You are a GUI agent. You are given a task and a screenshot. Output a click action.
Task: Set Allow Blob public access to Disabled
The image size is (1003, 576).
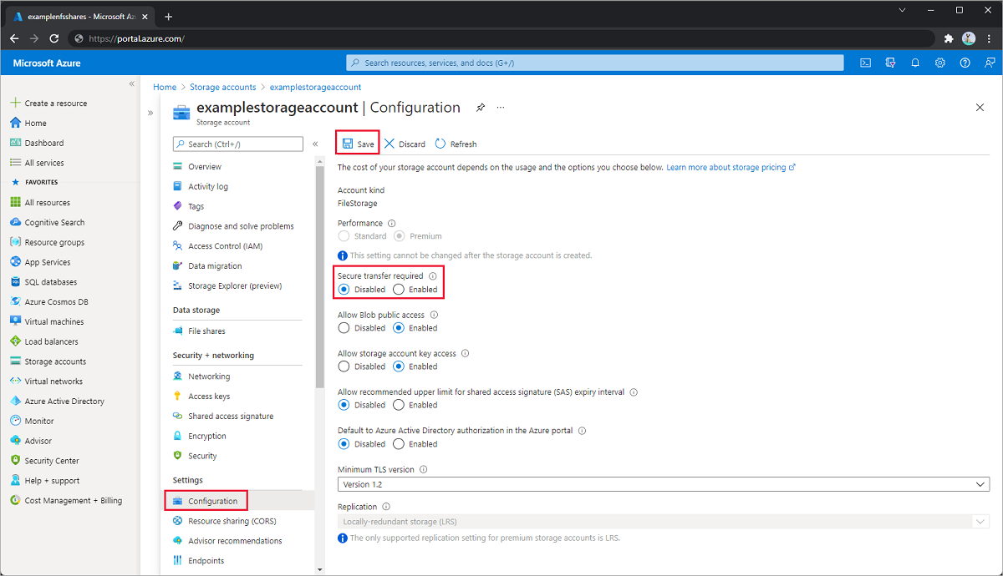click(361, 328)
